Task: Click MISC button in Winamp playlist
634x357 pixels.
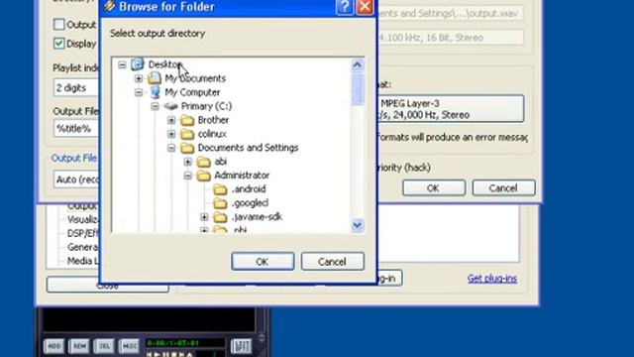Action: (130, 346)
